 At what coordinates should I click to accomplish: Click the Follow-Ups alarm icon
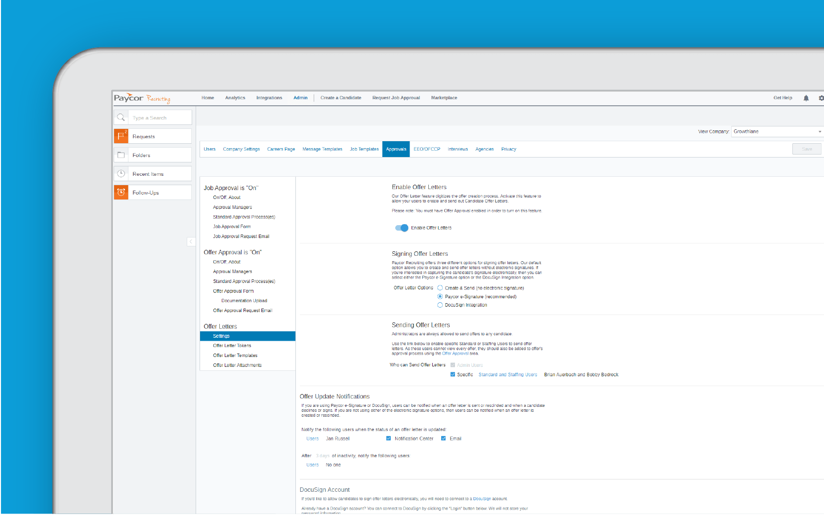coord(121,193)
